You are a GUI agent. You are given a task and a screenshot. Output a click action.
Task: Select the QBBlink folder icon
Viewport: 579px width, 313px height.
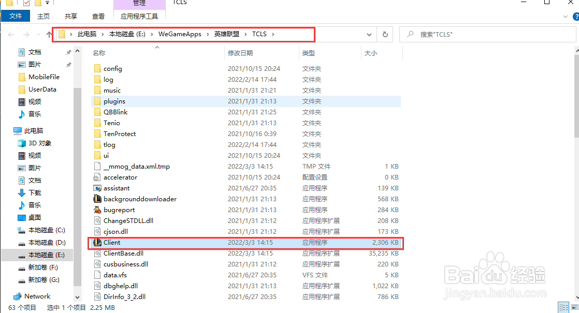click(x=97, y=112)
